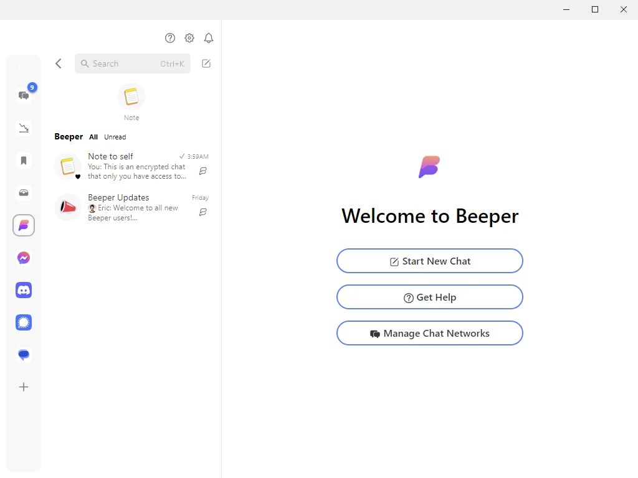The height and width of the screenshot is (478, 638).
Task: Click the 'Beeper' section heading
Action: click(x=69, y=136)
